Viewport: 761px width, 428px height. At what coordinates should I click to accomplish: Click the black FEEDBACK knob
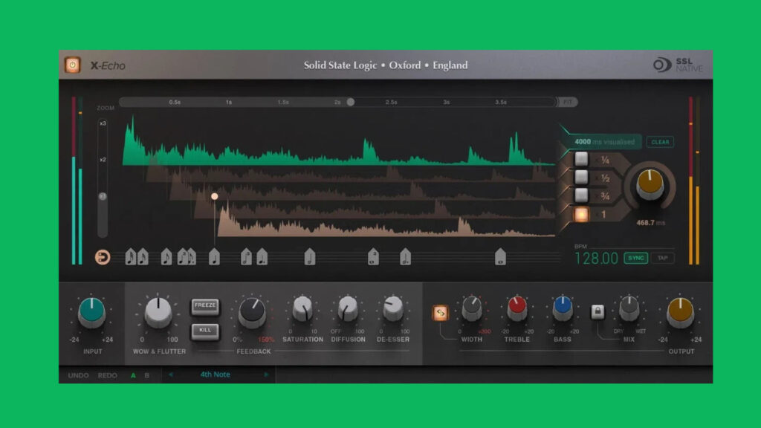[x=252, y=312]
